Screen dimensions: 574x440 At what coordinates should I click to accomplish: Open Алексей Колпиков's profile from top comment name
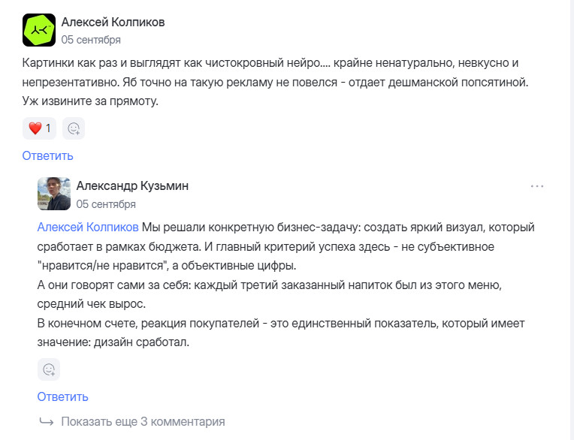[x=113, y=23]
